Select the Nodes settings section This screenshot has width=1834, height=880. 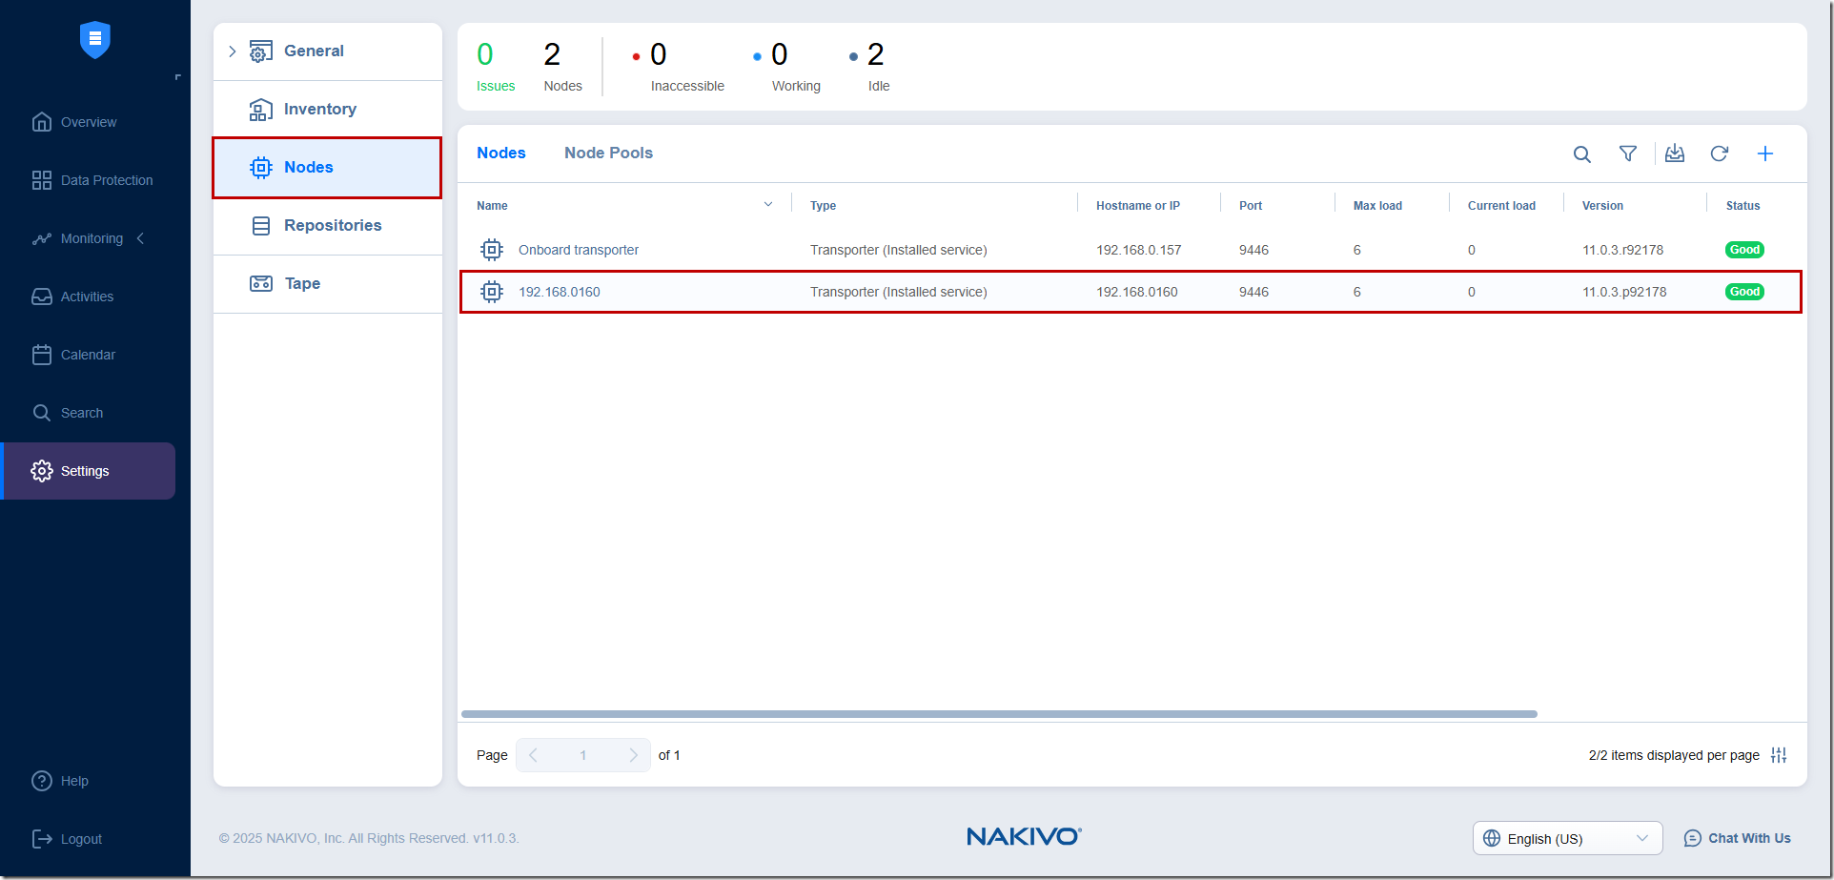tap(327, 168)
